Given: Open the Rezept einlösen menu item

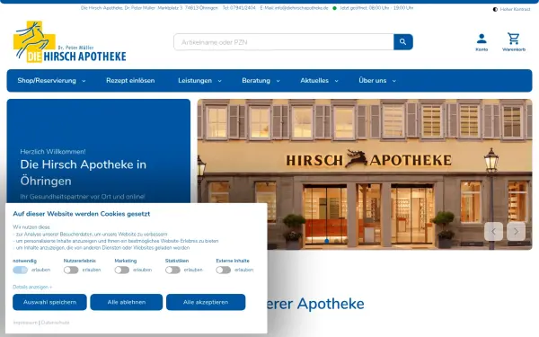Looking at the screenshot, I should [x=130, y=81].
